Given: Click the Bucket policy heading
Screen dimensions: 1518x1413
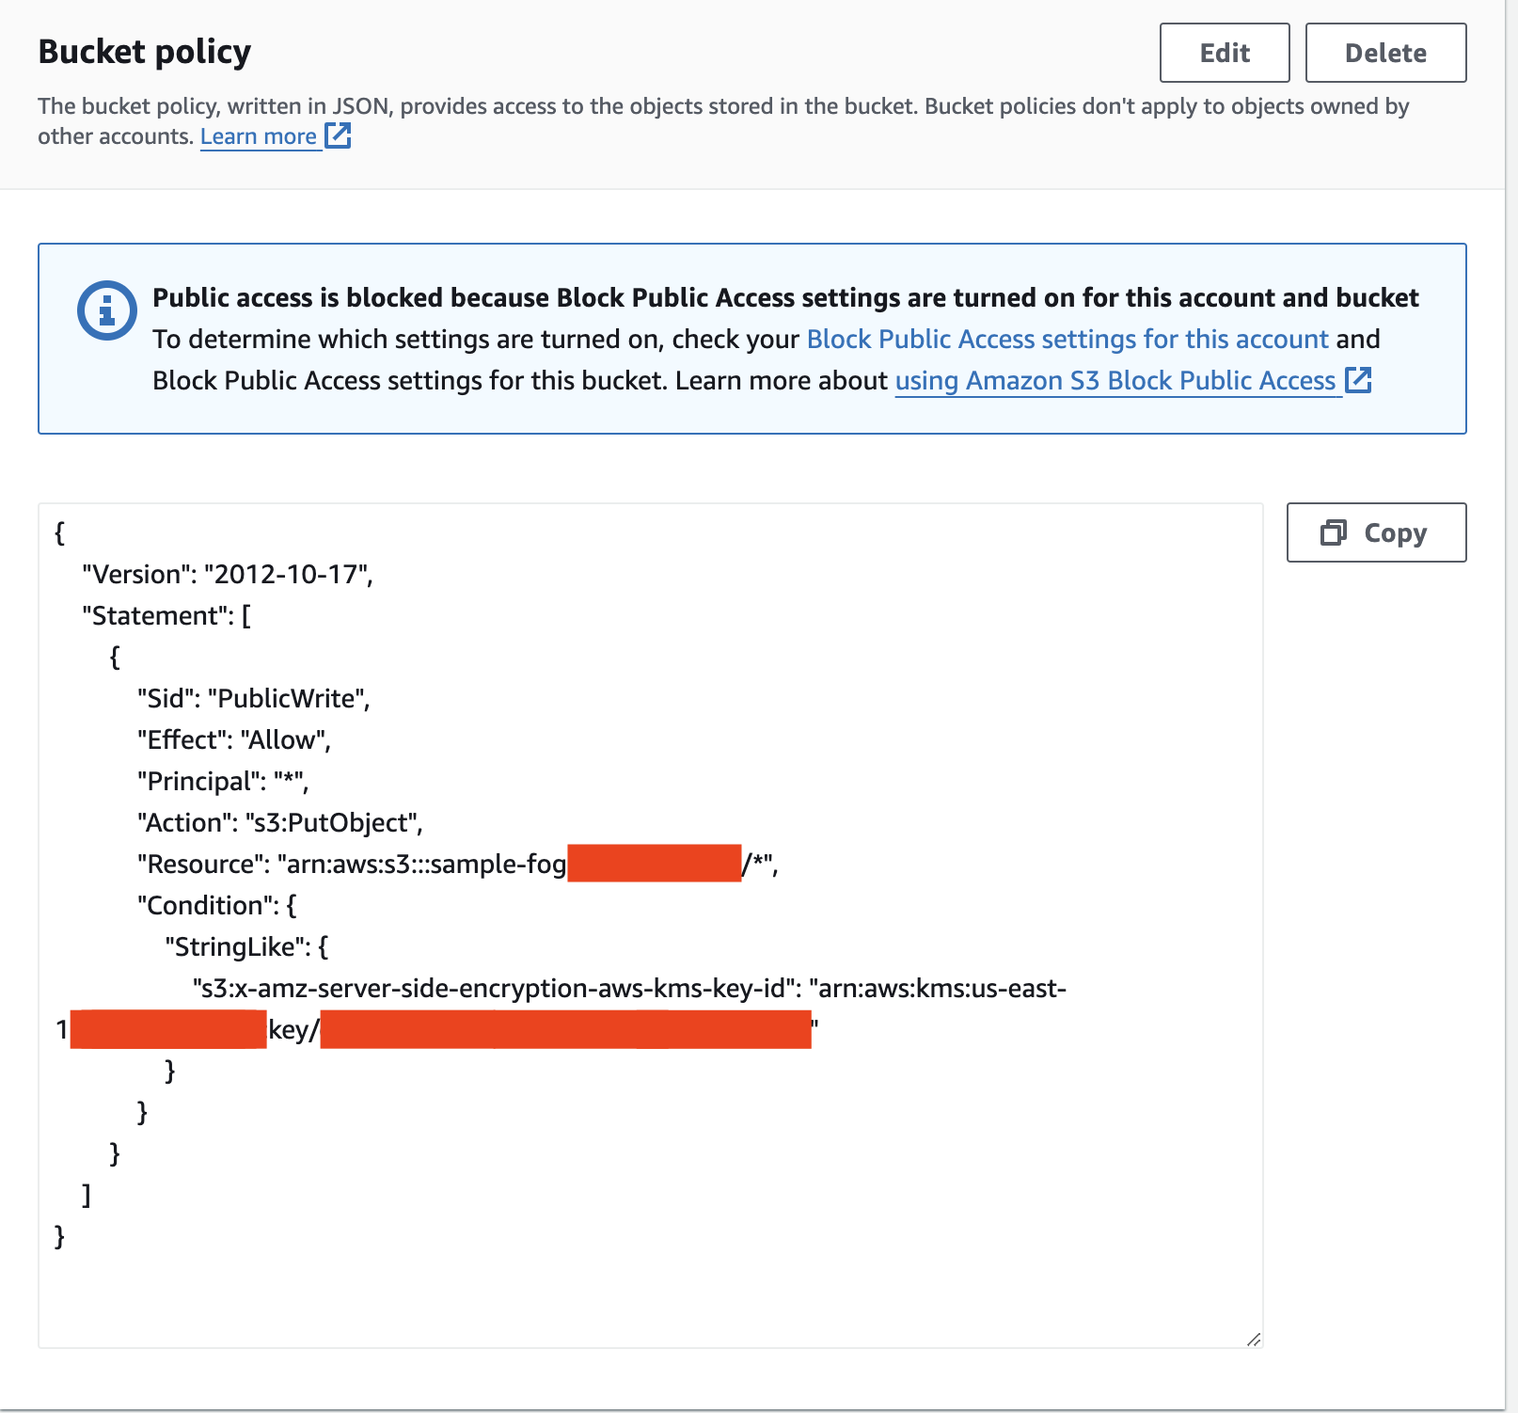Looking at the screenshot, I should (x=143, y=52).
